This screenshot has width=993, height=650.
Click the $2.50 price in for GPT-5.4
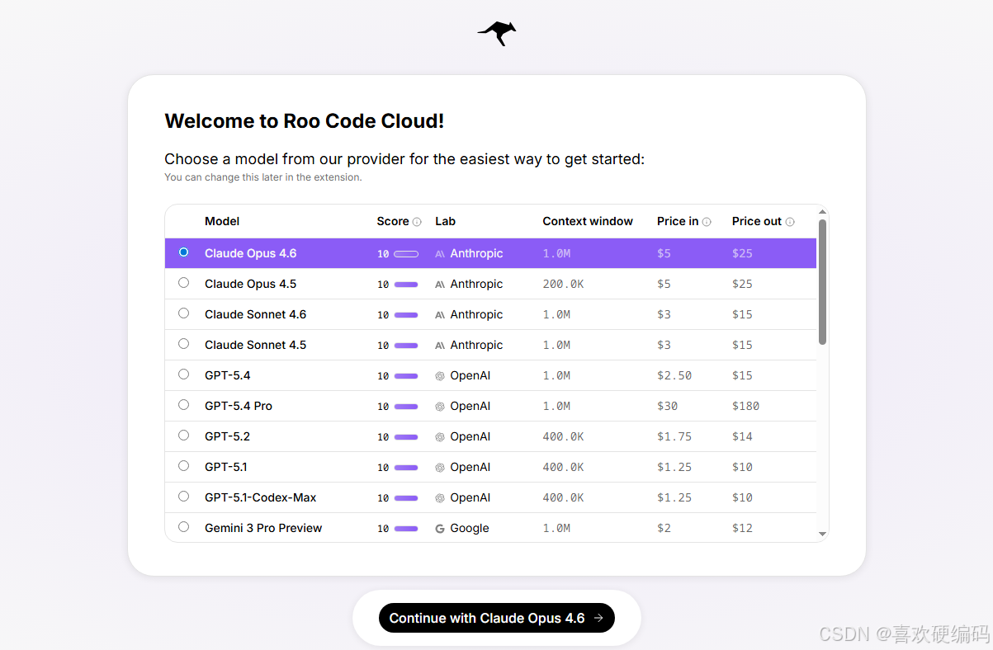674,376
